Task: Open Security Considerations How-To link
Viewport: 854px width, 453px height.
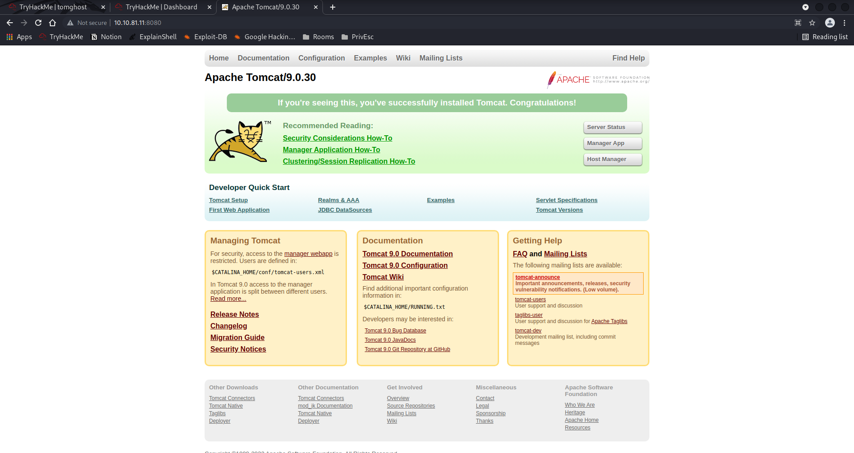Action: [337, 138]
